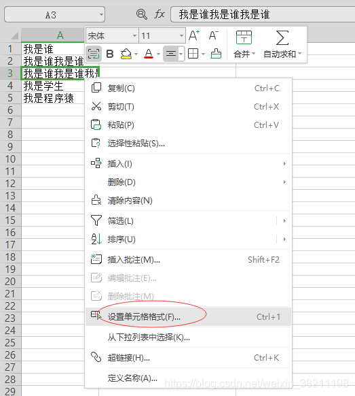Select cell containing 我是程序猿
This screenshot has height=396, width=355.
point(53,98)
